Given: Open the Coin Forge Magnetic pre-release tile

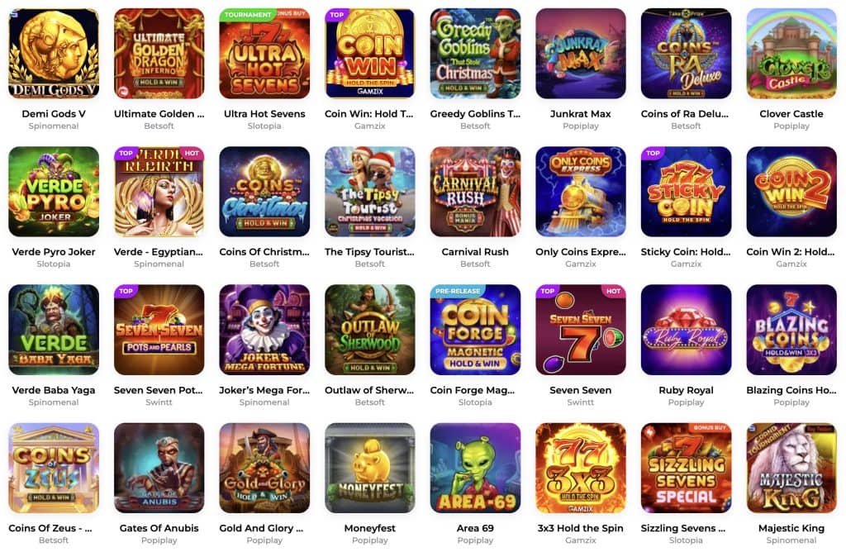Looking at the screenshot, I should tap(475, 330).
